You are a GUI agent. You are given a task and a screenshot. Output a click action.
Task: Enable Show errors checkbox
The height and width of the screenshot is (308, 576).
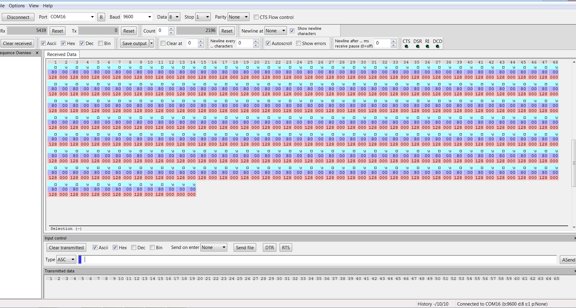click(299, 44)
